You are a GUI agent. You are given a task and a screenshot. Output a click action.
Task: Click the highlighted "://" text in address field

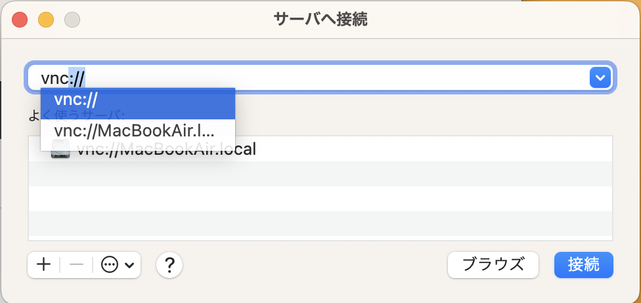77,78
